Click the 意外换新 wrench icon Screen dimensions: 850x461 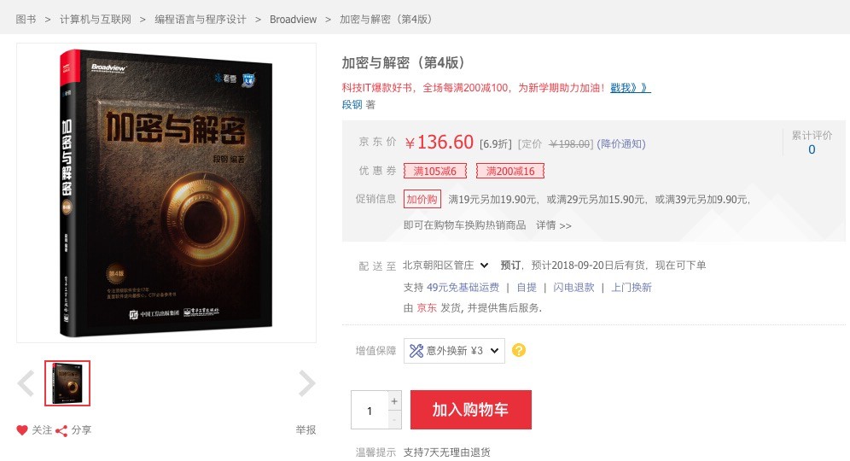tap(416, 351)
